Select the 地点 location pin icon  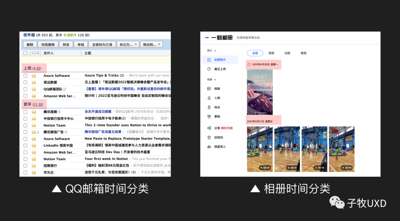[209, 107]
